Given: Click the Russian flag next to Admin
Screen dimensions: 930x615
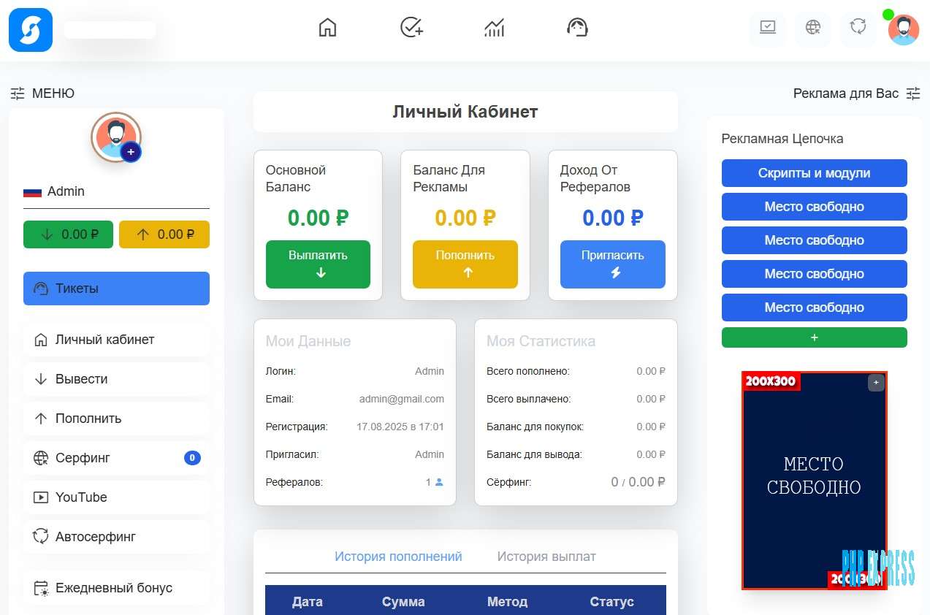Looking at the screenshot, I should [32, 192].
